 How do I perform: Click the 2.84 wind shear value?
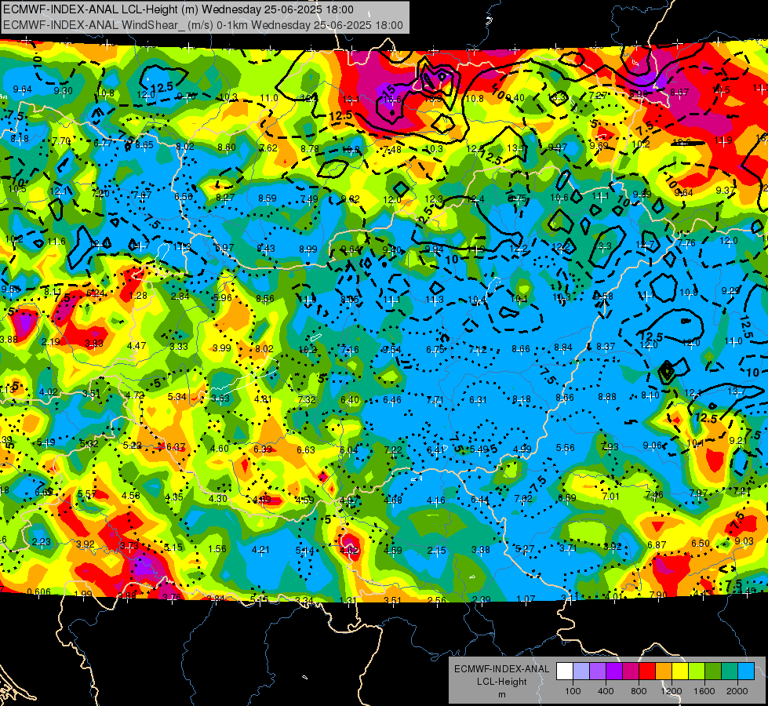coord(180,297)
